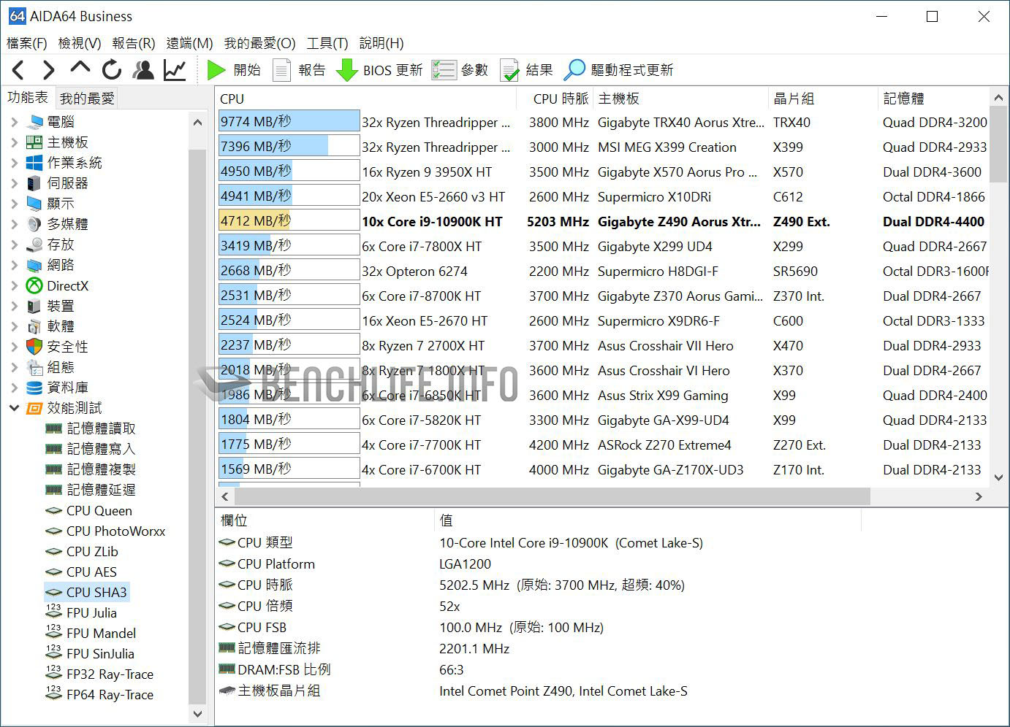Click the refresh icon in toolbar
Screen dimensions: 1010x727
[x=111, y=70]
